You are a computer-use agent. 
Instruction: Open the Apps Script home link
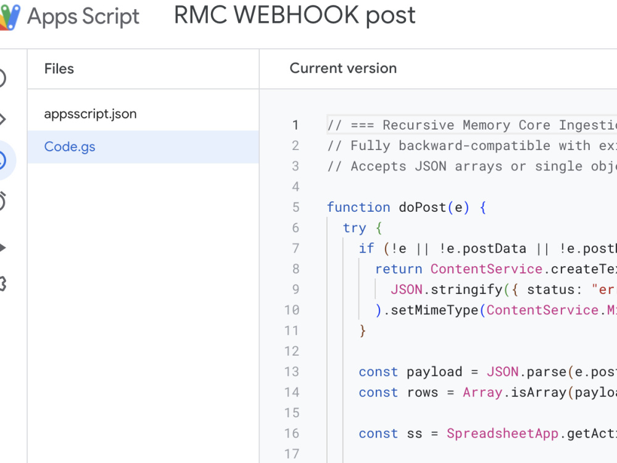83,17
